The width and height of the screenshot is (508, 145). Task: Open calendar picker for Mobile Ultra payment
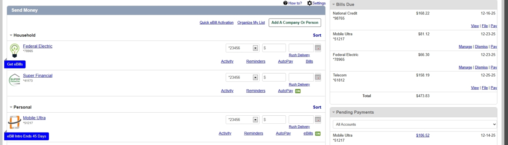[318, 119]
